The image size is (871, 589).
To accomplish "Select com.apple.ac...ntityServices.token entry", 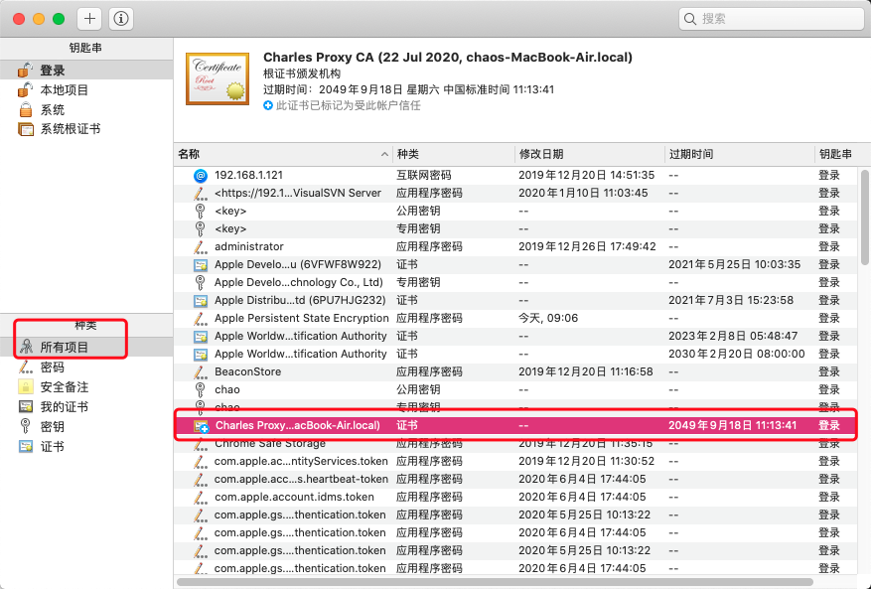I will point(516,461).
